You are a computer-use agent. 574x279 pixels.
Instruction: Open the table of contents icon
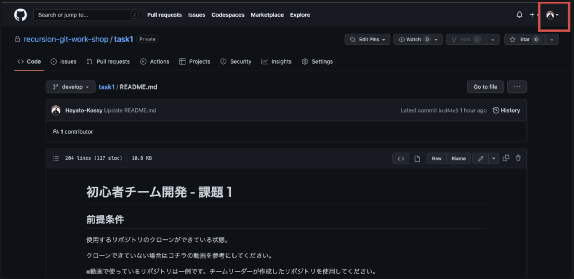pos(56,158)
